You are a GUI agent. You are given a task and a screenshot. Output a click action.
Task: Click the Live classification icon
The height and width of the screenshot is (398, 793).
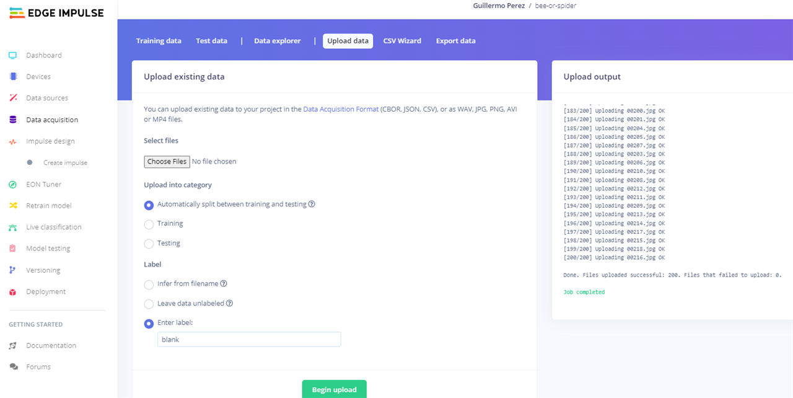coord(13,228)
